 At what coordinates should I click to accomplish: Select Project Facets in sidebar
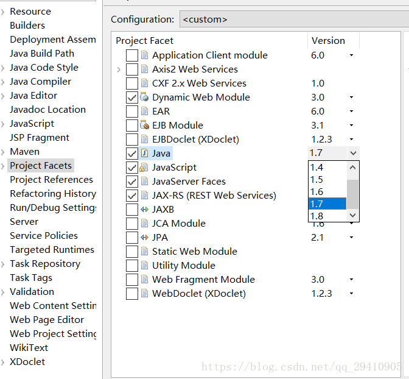[41, 166]
